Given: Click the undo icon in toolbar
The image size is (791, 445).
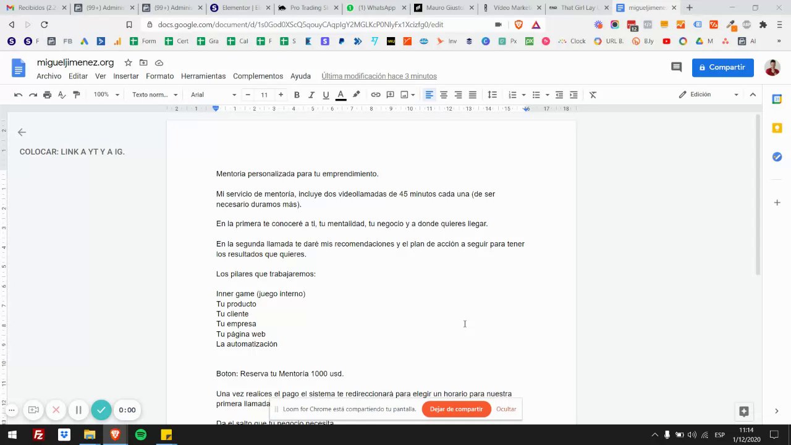Looking at the screenshot, I should tap(19, 95).
